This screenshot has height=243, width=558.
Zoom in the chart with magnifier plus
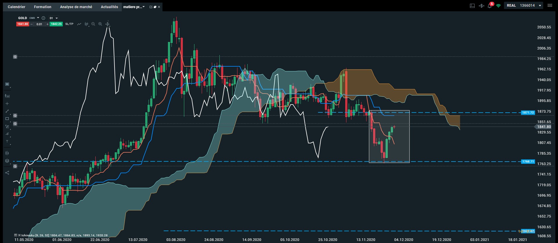pos(100,24)
